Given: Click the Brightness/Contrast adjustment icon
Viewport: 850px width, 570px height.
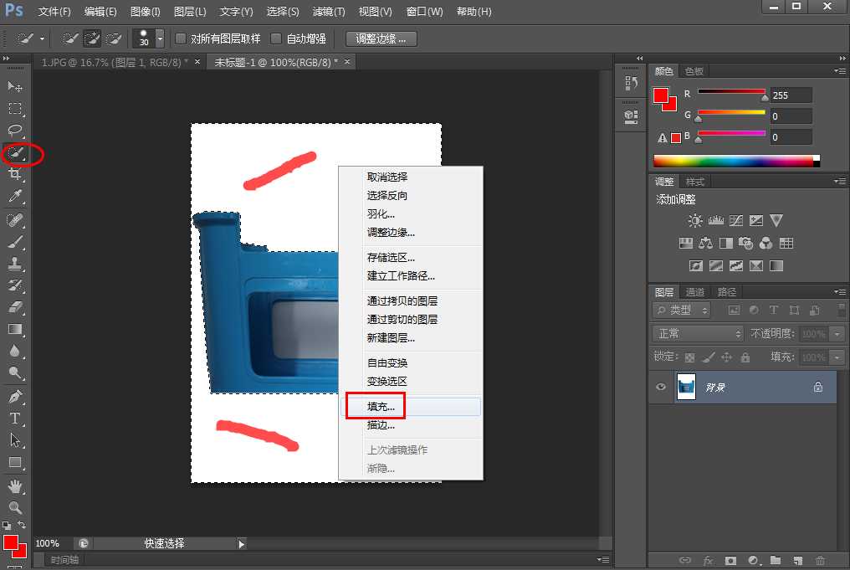Looking at the screenshot, I should 695,221.
